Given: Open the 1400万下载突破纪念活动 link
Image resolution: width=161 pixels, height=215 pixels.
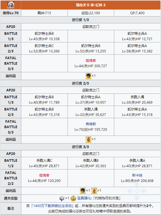Looking at the screenshot, I should [x=52, y=206].
